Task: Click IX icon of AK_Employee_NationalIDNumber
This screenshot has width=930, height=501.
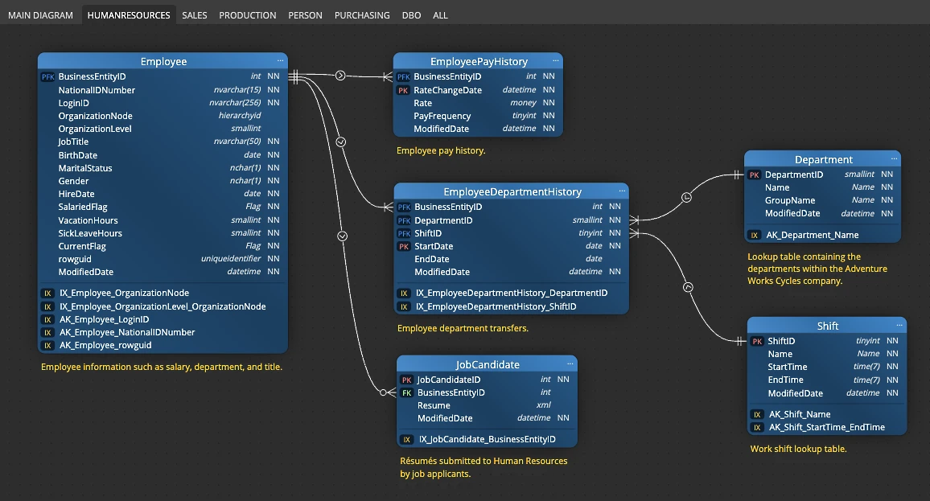Action: (x=48, y=333)
